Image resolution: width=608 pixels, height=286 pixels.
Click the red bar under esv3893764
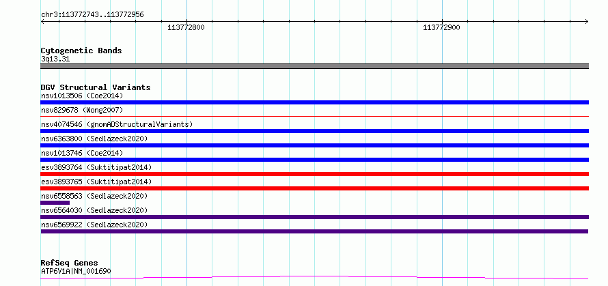314,174
